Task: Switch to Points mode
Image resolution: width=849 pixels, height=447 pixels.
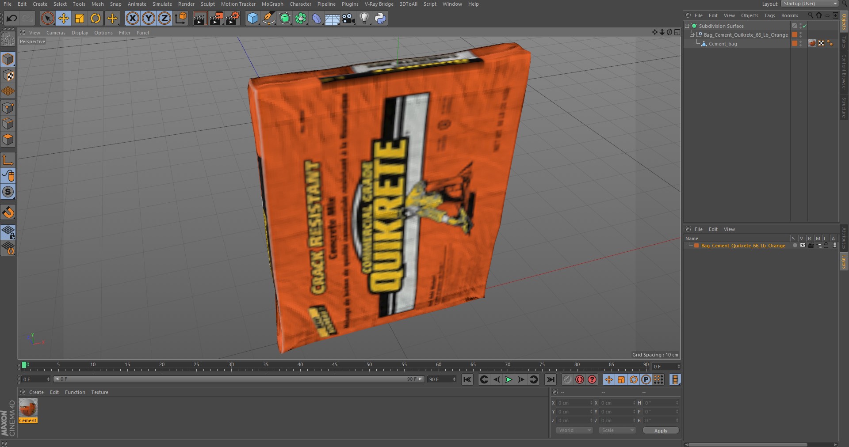Action: tap(8, 107)
